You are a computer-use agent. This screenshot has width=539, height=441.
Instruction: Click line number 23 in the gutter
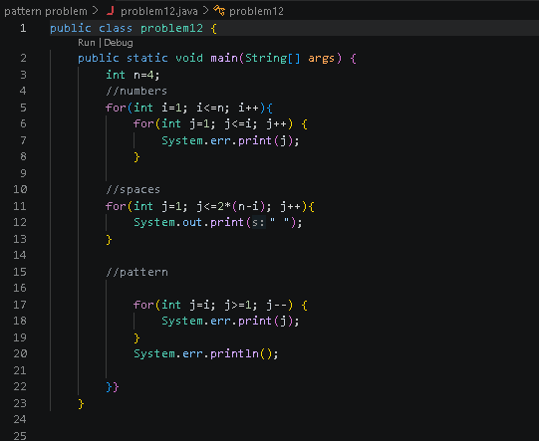pos(20,403)
